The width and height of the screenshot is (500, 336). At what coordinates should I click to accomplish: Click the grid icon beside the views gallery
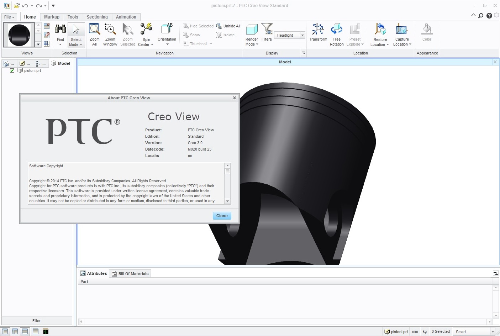(x=47, y=43)
